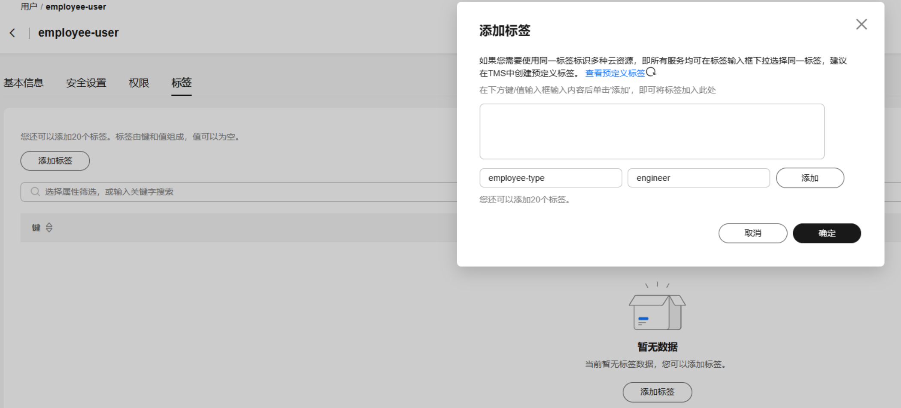Navigate to 用户 in the breadcrumb
The image size is (901, 408).
point(28,7)
